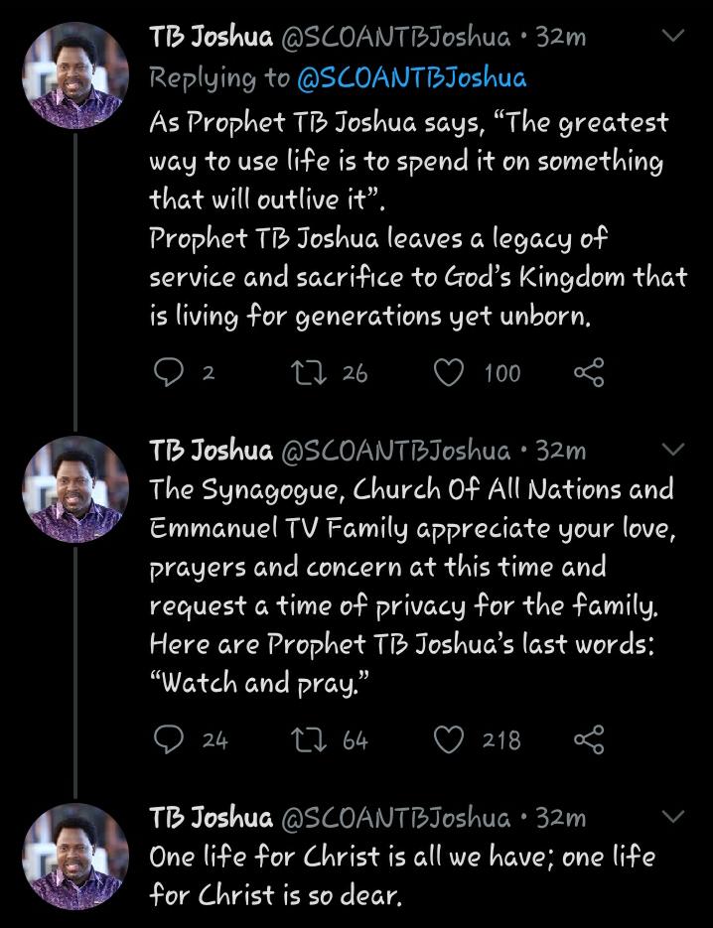This screenshot has width=713, height=928.
Task: Open TB Joshua name on third tweet
Action: point(211,818)
